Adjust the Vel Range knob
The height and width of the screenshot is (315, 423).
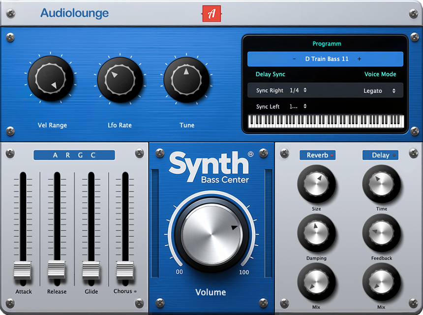pos(51,79)
